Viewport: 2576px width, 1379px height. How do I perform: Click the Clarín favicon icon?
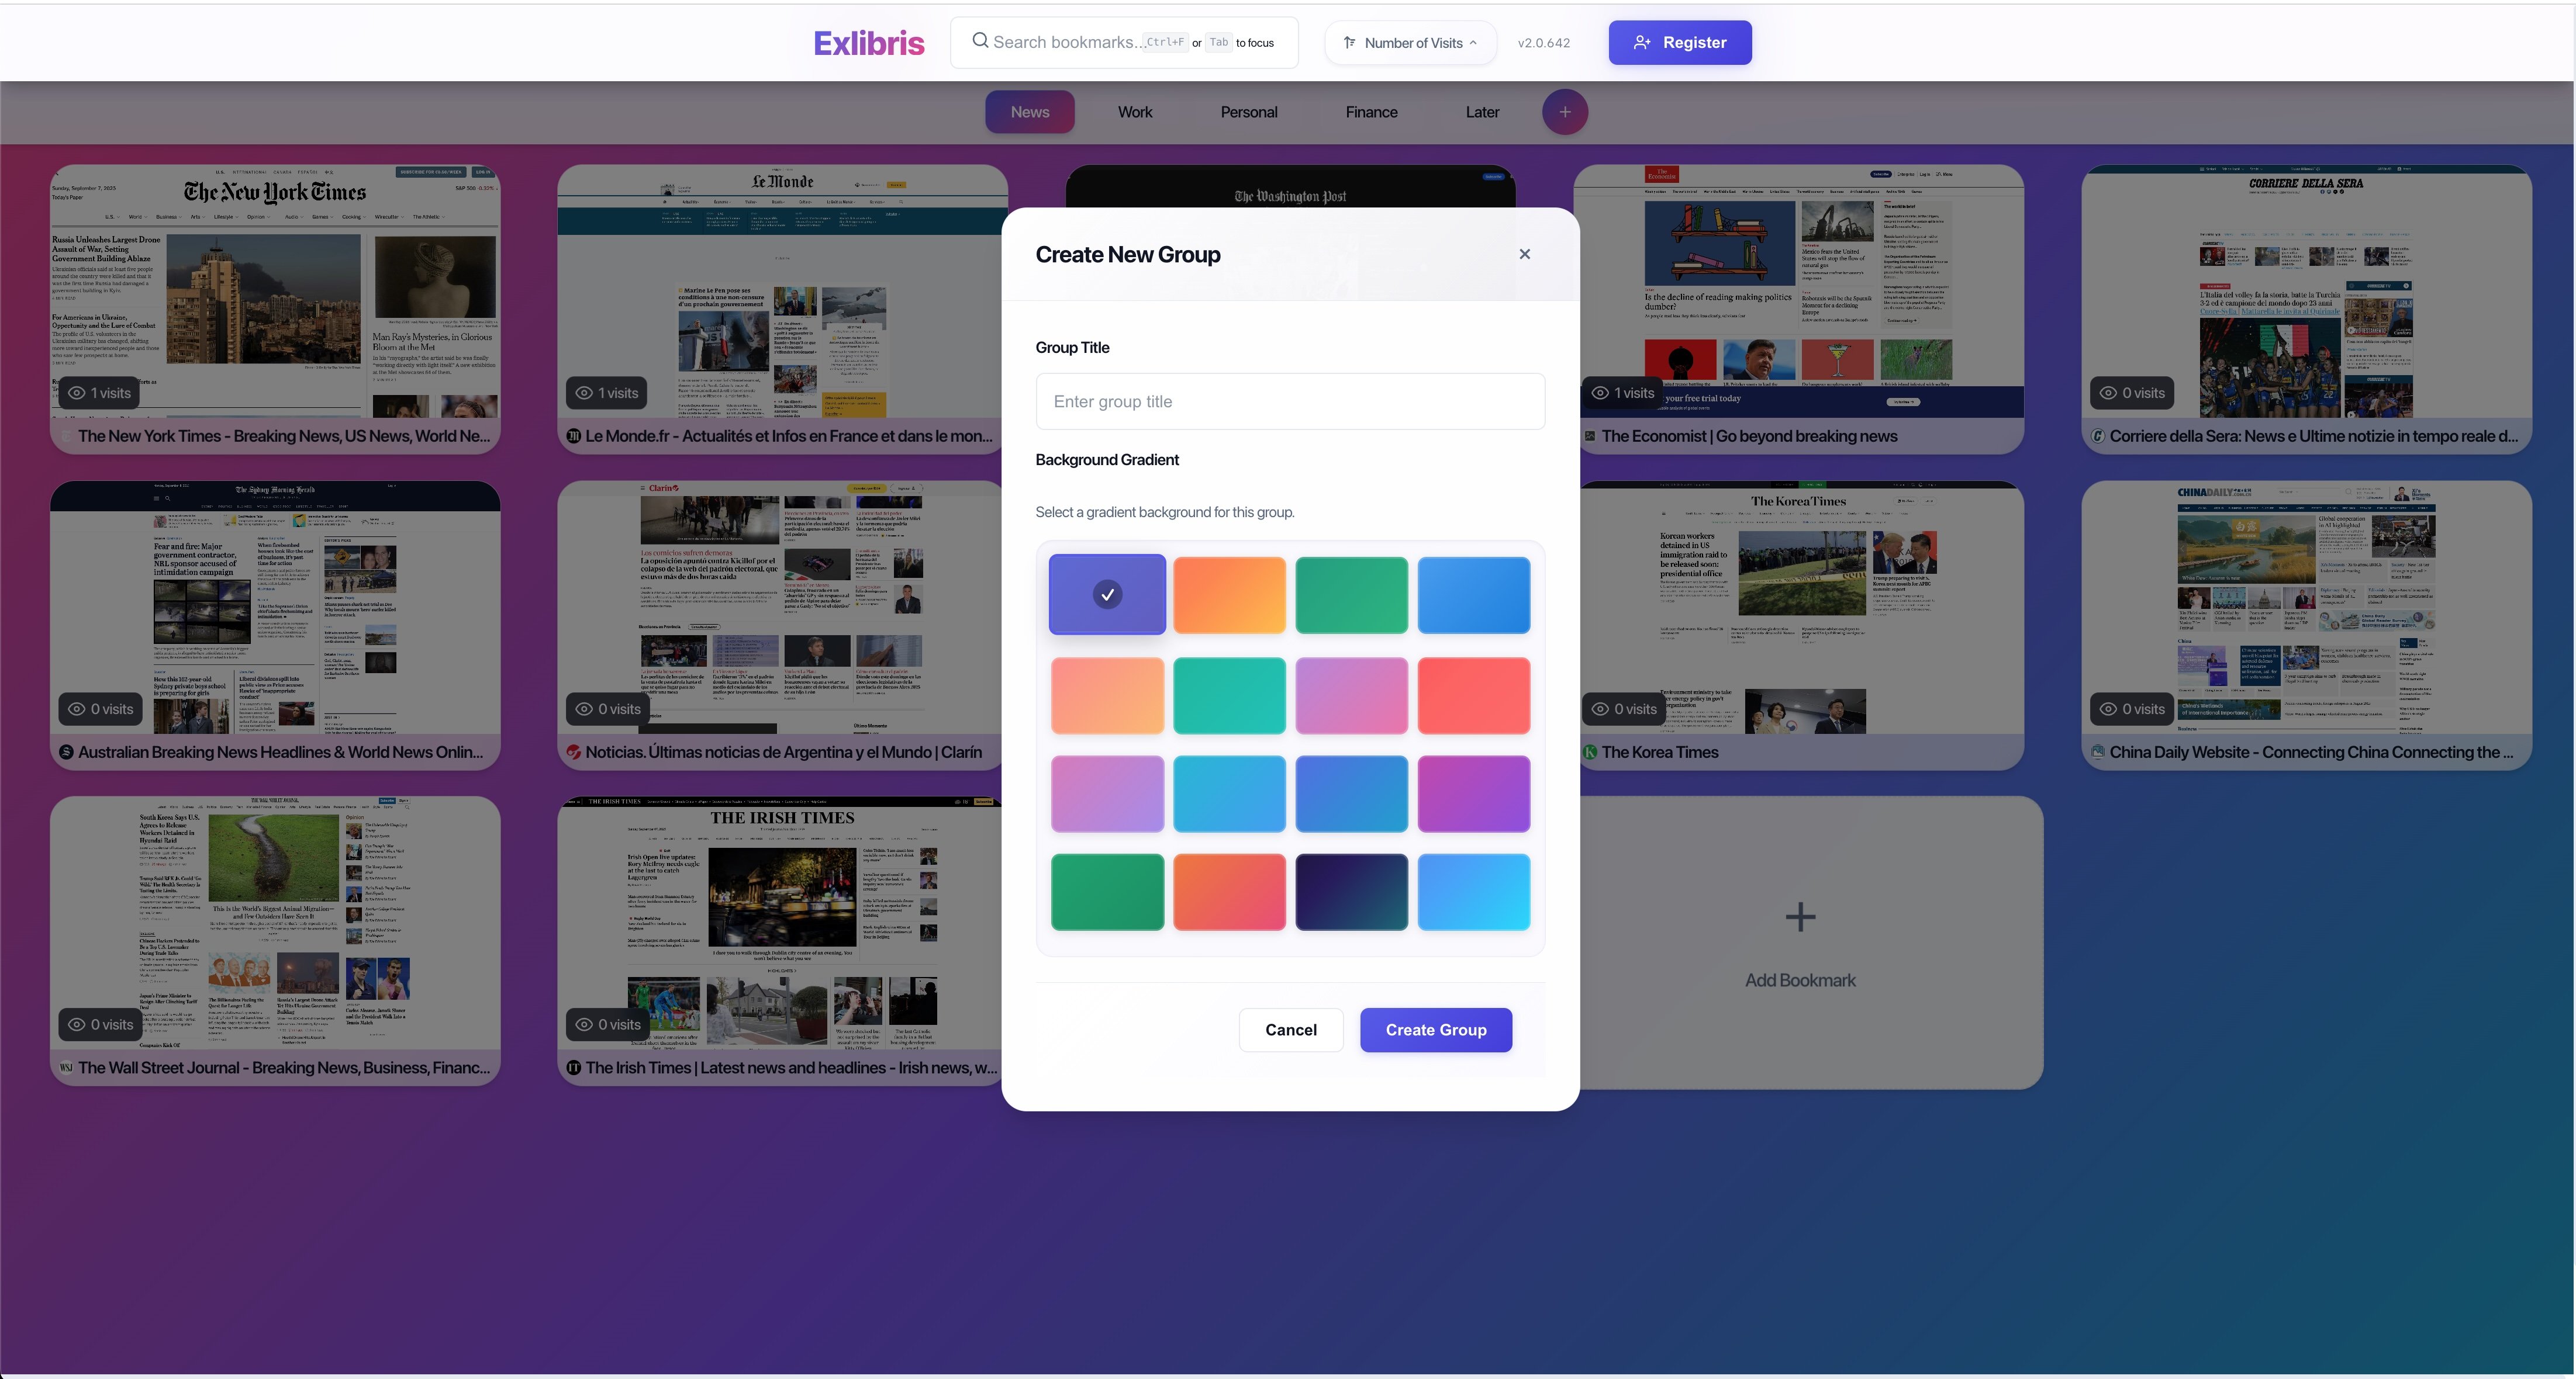574,753
